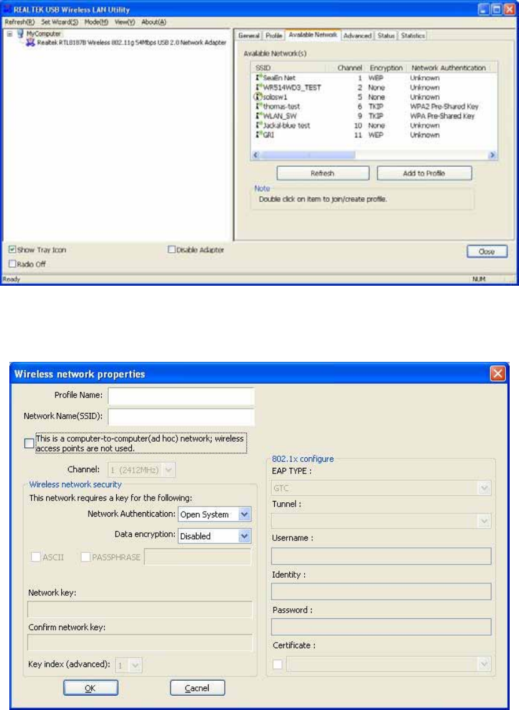Click the Channel column header

346,68
